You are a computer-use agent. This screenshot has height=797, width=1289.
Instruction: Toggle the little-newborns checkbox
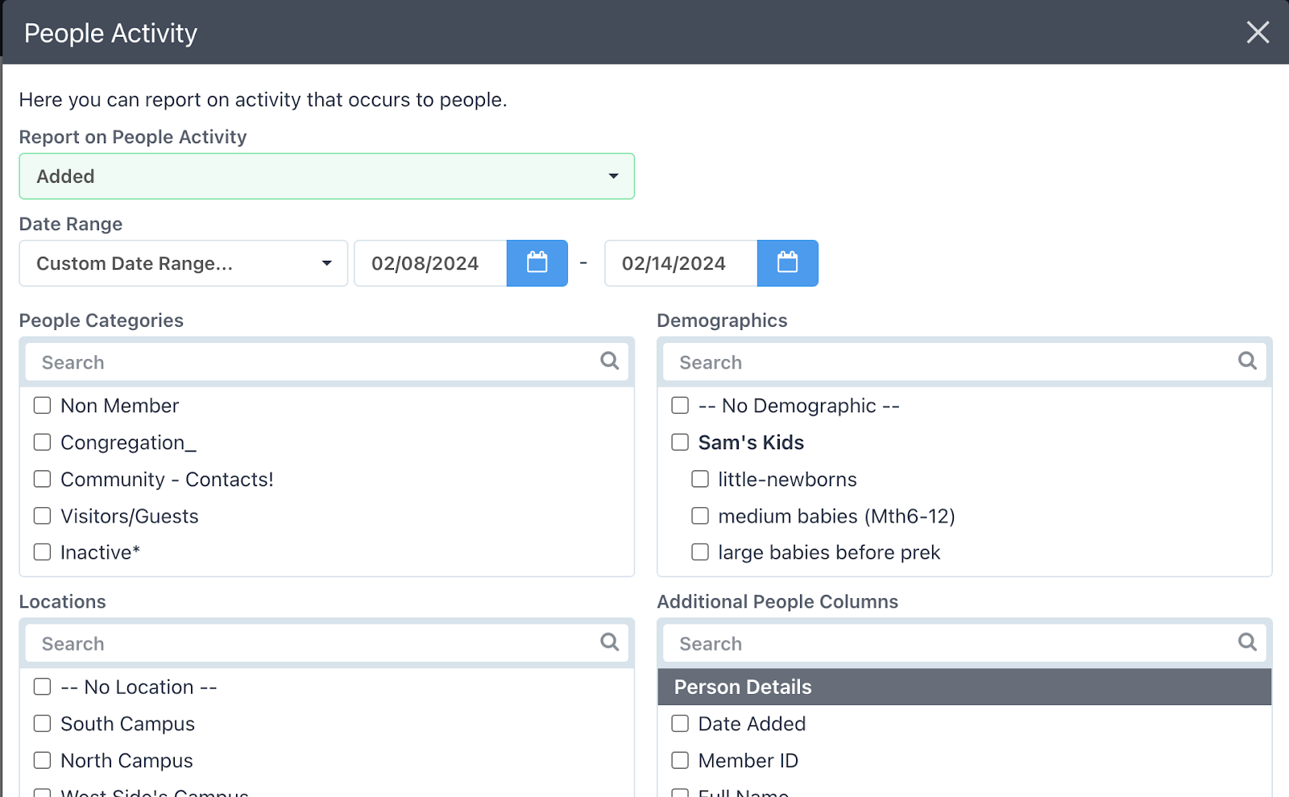click(x=701, y=480)
